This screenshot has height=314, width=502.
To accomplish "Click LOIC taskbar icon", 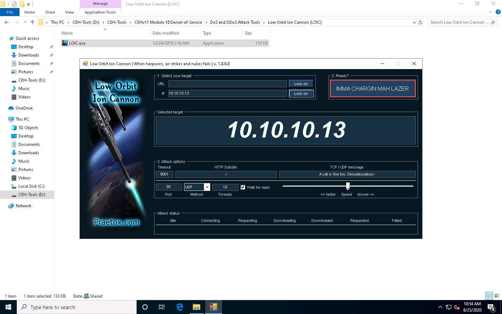I will (214, 307).
